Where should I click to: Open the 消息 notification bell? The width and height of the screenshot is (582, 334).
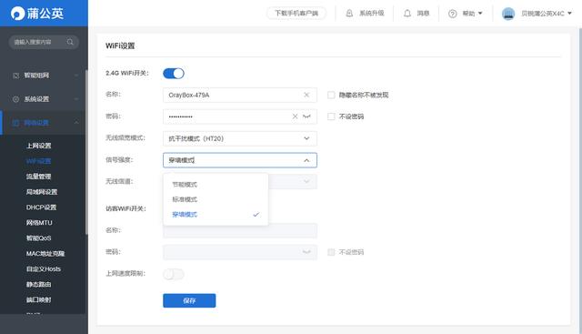pos(407,14)
